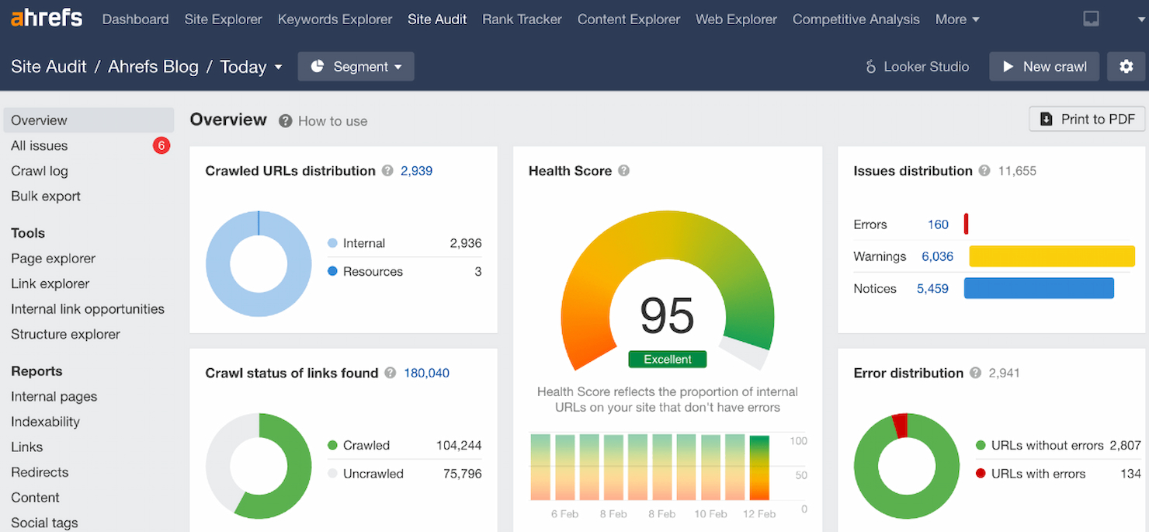Open Keywords Explorer
The width and height of the screenshot is (1149, 532).
click(x=335, y=19)
